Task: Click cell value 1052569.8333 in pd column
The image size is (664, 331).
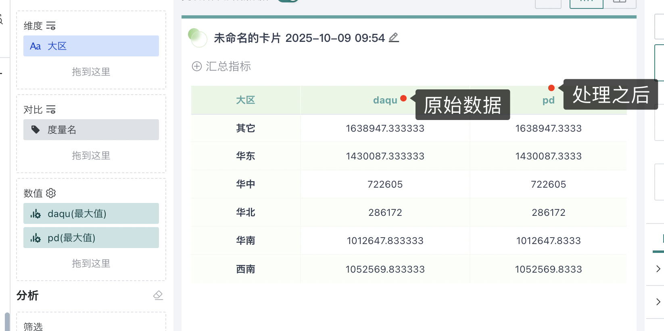Action: (549, 269)
